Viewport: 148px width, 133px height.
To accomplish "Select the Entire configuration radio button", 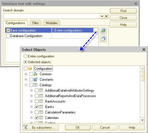I will pos(25,56).
